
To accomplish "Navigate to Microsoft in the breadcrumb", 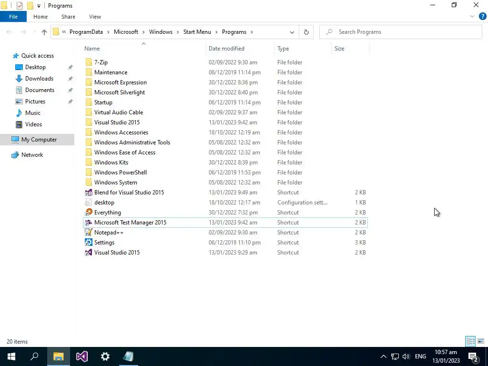I will [126, 32].
